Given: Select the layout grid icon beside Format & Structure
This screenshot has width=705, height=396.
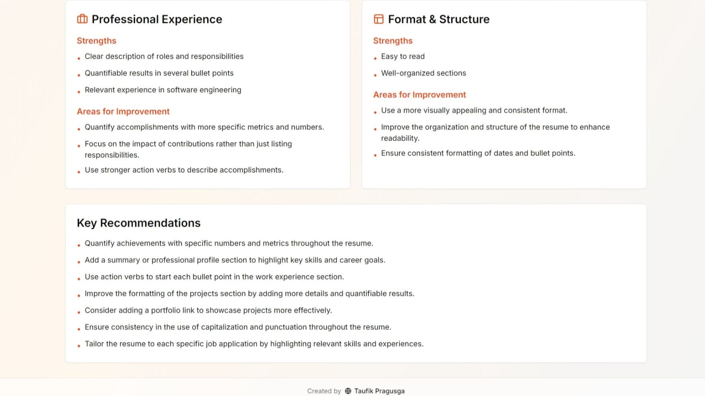Looking at the screenshot, I should point(378,18).
